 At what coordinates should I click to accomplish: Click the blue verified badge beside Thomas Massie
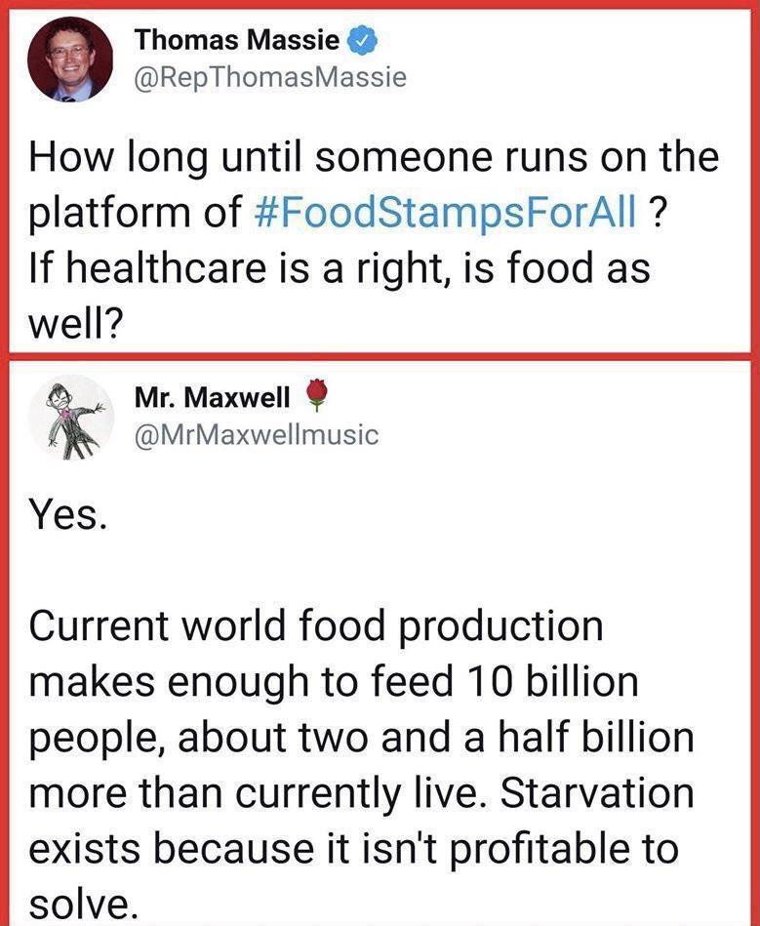(361, 41)
